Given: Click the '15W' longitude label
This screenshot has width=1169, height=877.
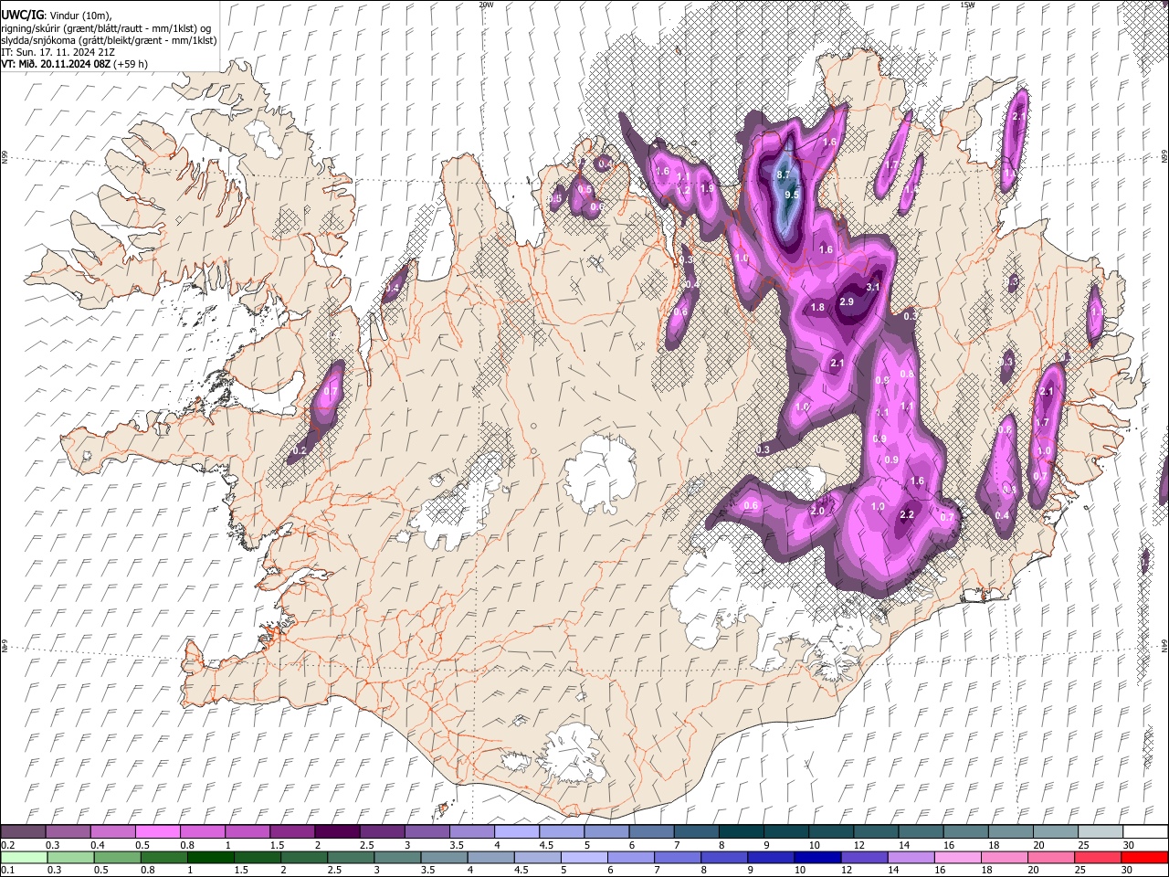Looking at the screenshot, I should (x=967, y=5).
